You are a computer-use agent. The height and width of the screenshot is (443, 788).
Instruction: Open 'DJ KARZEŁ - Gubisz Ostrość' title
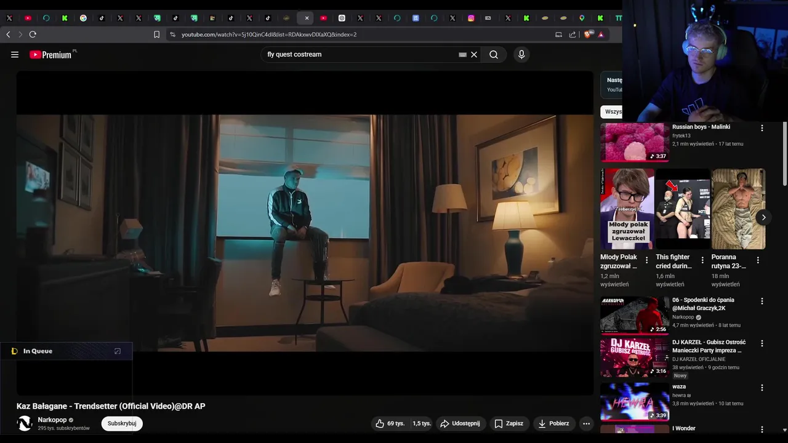point(709,346)
